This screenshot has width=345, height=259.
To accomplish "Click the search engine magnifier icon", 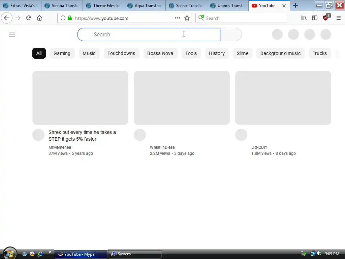I will (x=201, y=18).
